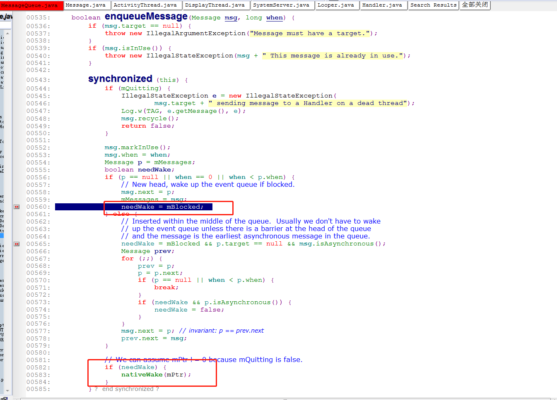
Task: Click line number 00582
Action: (38, 367)
